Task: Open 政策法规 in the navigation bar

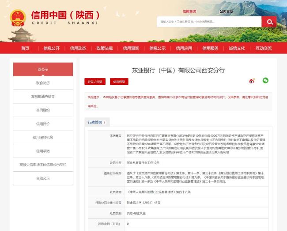Action: [x=105, y=48]
